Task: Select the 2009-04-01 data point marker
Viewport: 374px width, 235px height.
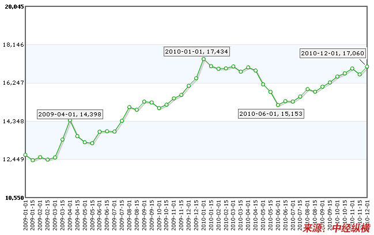Action: (x=70, y=120)
